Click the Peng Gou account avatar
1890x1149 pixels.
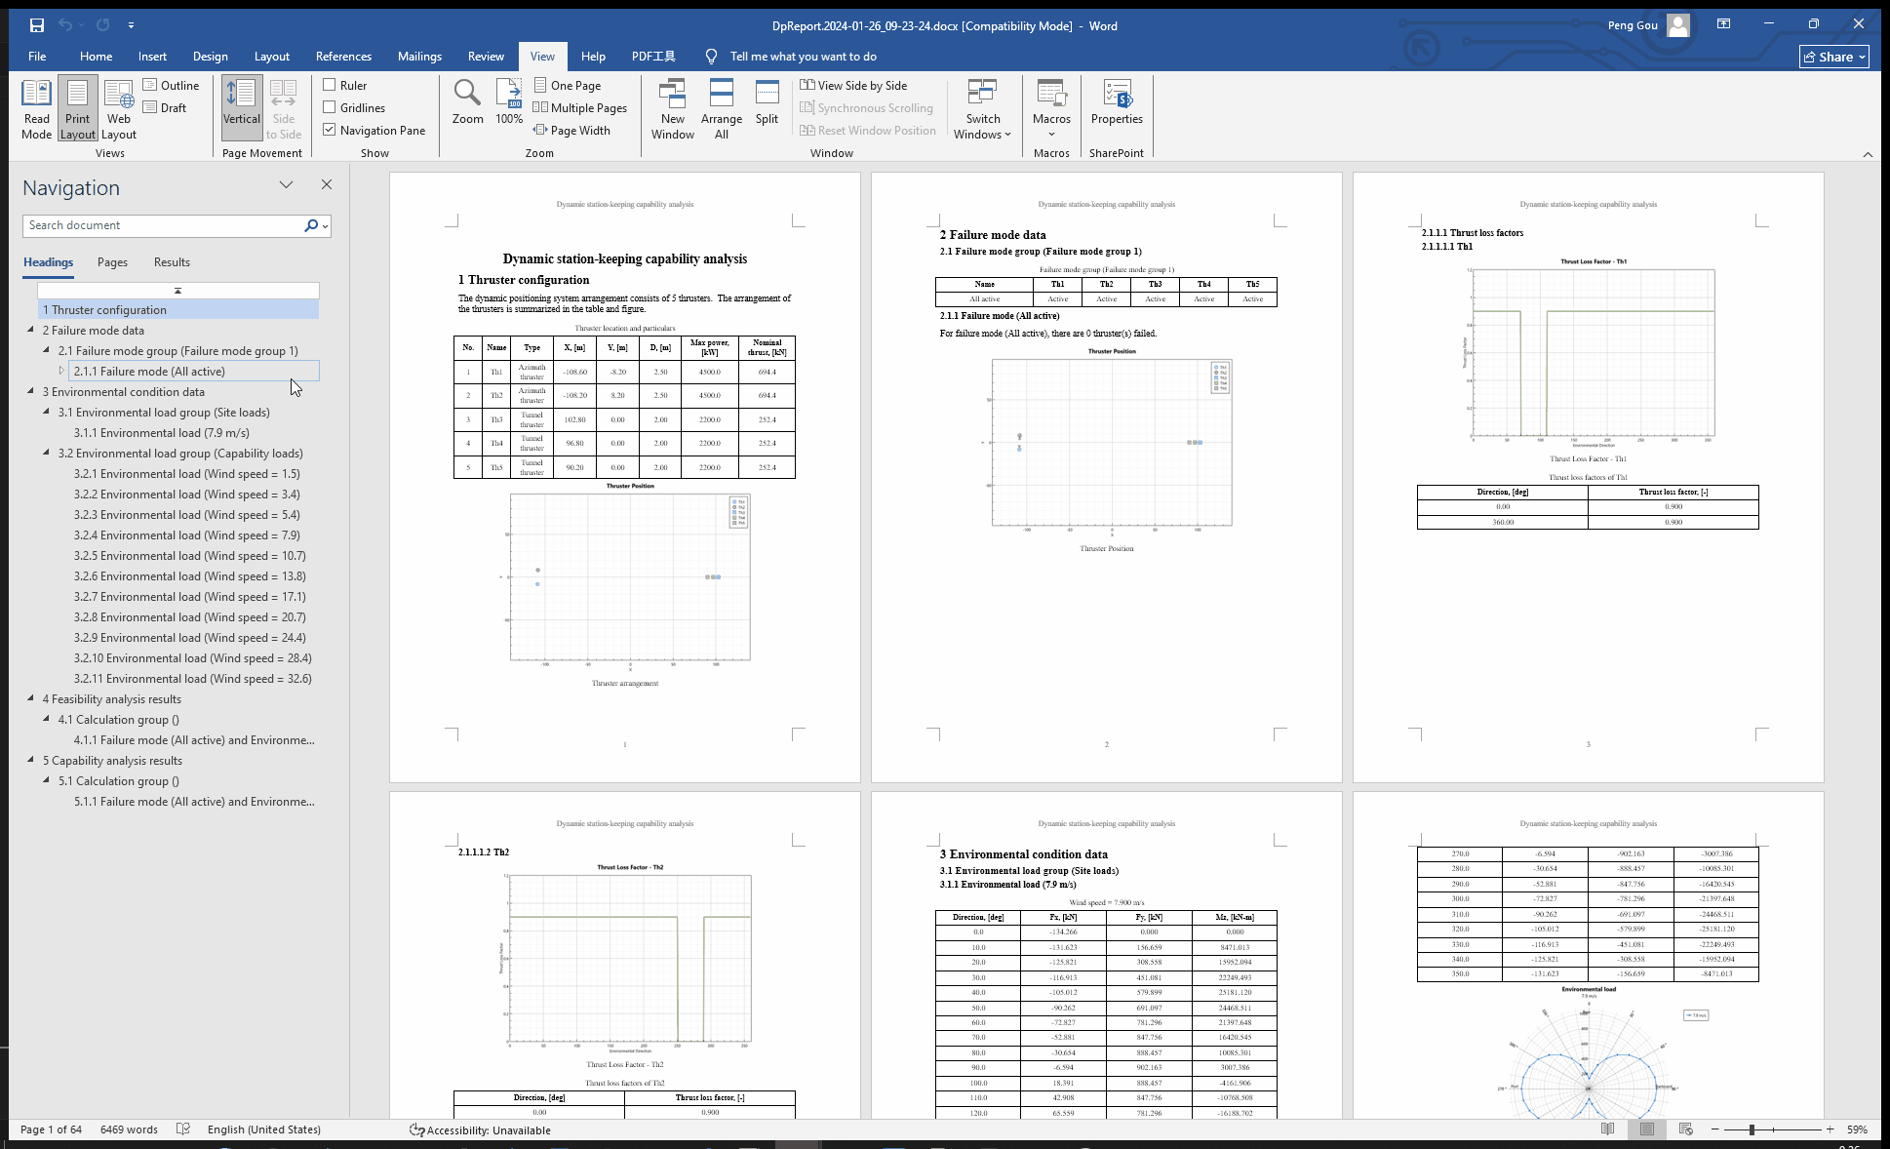pos(1678,25)
